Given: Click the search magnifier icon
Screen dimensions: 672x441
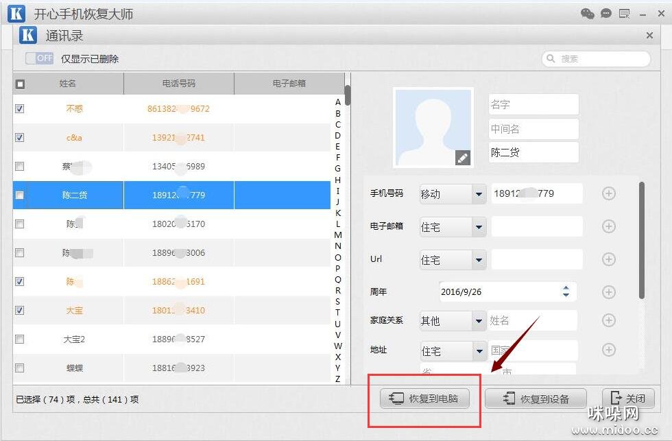Looking at the screenshot, I should [x=551, y=58].
